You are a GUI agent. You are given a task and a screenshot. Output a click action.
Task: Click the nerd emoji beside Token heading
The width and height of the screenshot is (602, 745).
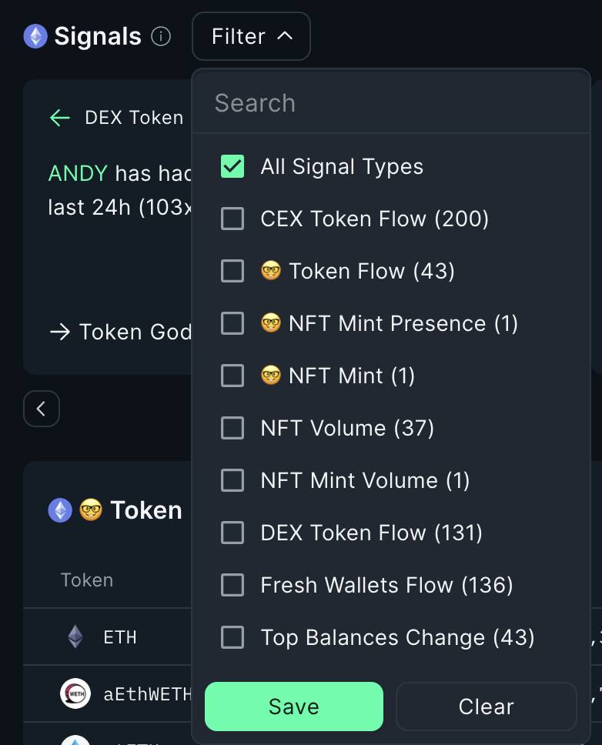click(90, 509)
